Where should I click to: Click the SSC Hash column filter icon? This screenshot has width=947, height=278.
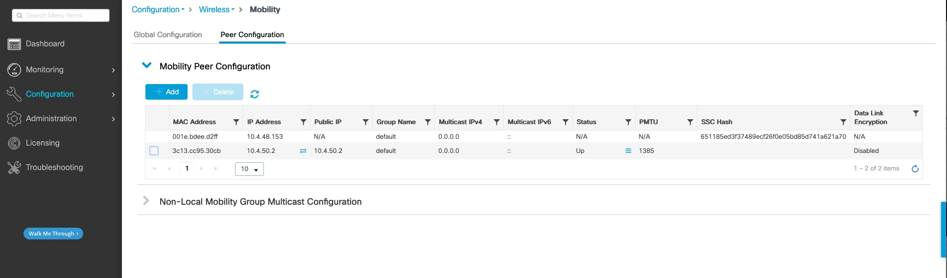pos(843,122)
